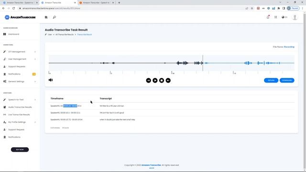
Task: Open the tab search chevron
Action: [x=280, y=2]
